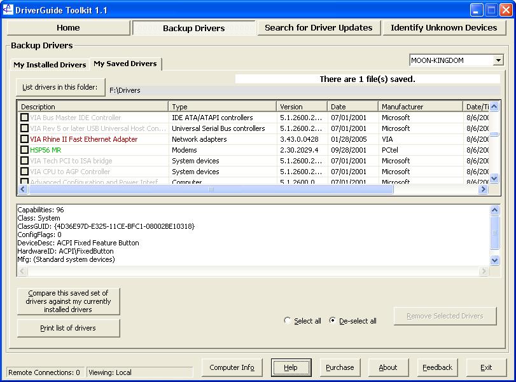Image resolution: width=516 pixels, height=382 pixels.
Task: Click the DriverGuide Toolkit title bar icon
Action: [8, 10]
